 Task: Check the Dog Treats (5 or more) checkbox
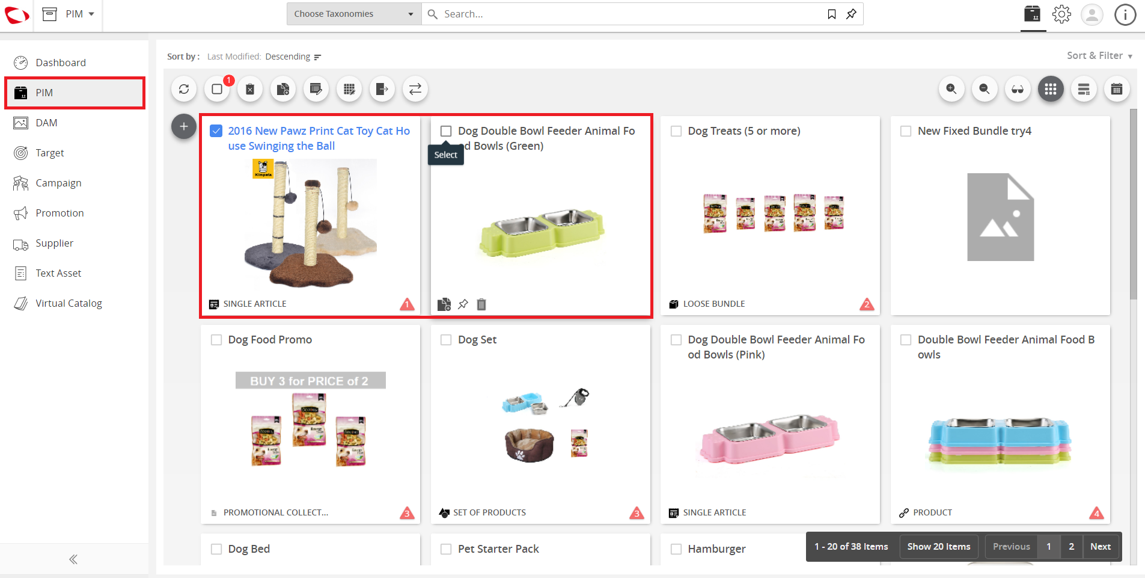[676, 131]
